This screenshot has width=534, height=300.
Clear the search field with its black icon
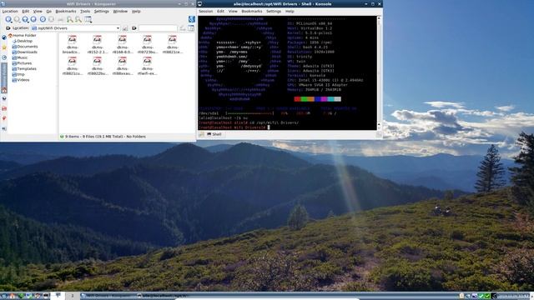134,28
